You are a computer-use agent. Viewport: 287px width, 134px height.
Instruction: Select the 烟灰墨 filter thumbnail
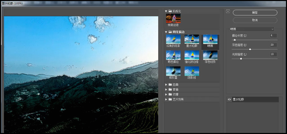click(x=173, y=71)
